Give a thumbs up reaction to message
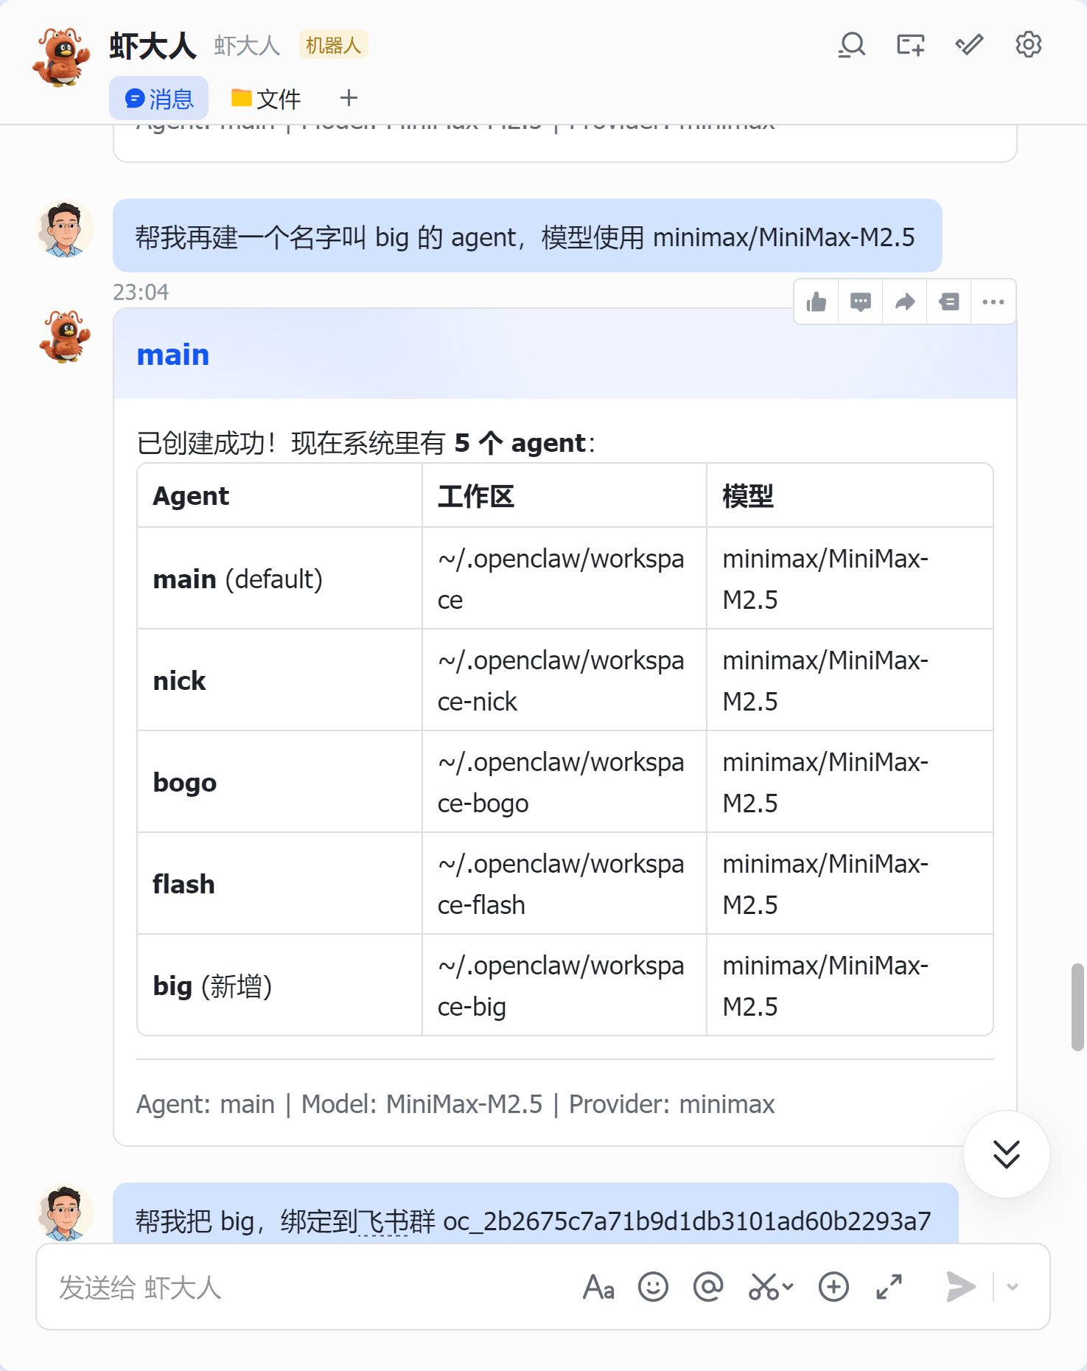 (817, 301)
